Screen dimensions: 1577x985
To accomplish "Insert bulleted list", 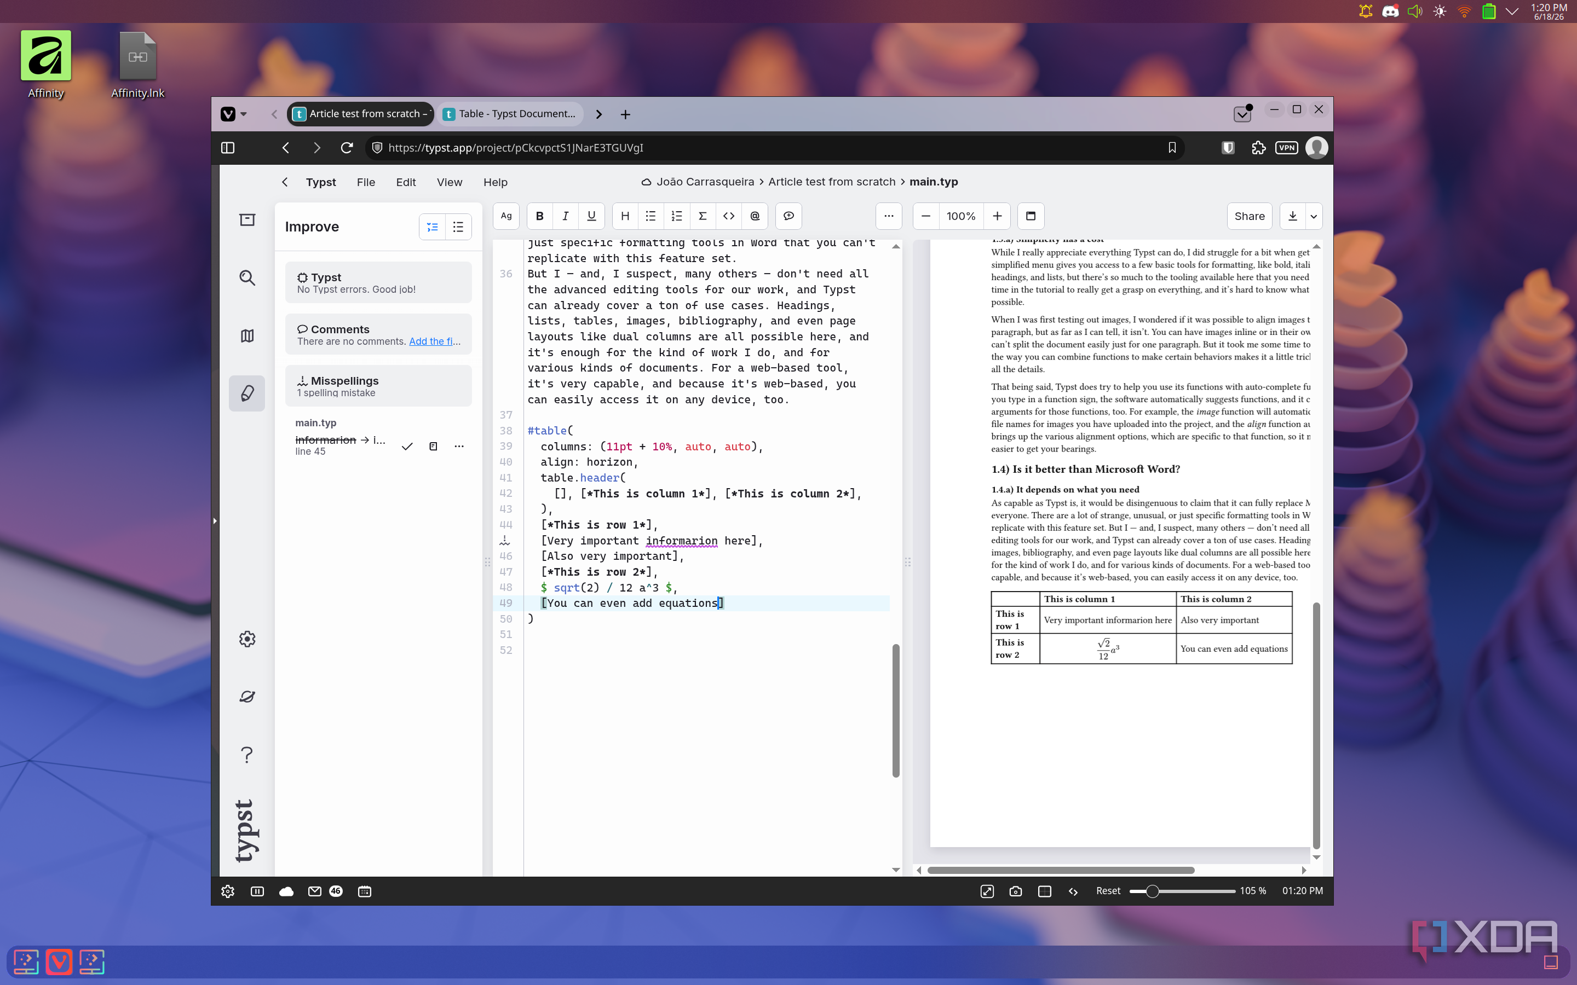I will [x=651, y=216].
